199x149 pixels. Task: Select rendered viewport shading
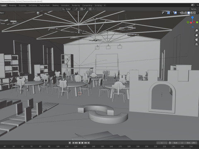point(194,13)
